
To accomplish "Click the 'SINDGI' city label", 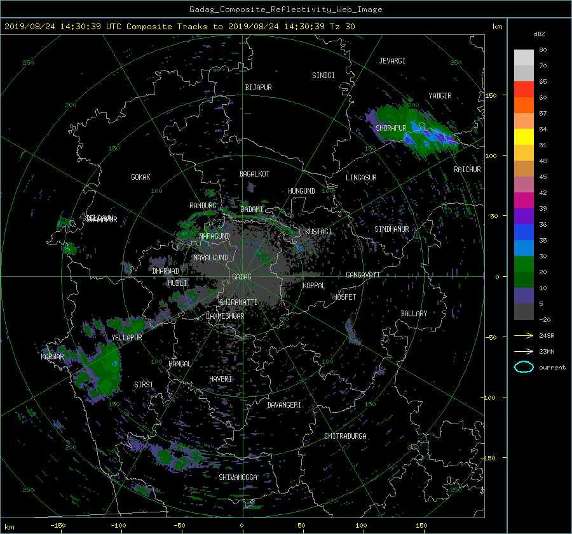I will [x=323, y=76].
